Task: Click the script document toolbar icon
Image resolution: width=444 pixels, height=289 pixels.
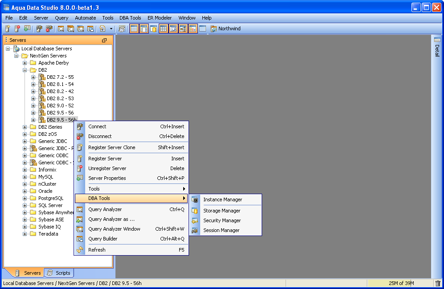Action: (x=103, y=28)
